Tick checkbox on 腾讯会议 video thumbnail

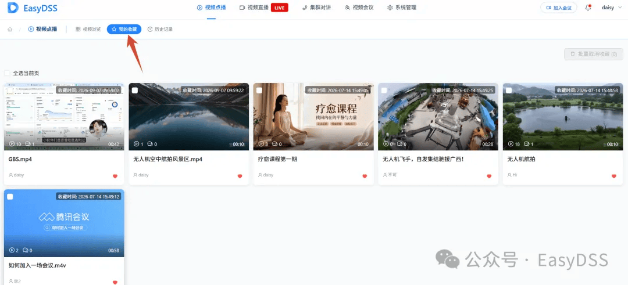10,197
